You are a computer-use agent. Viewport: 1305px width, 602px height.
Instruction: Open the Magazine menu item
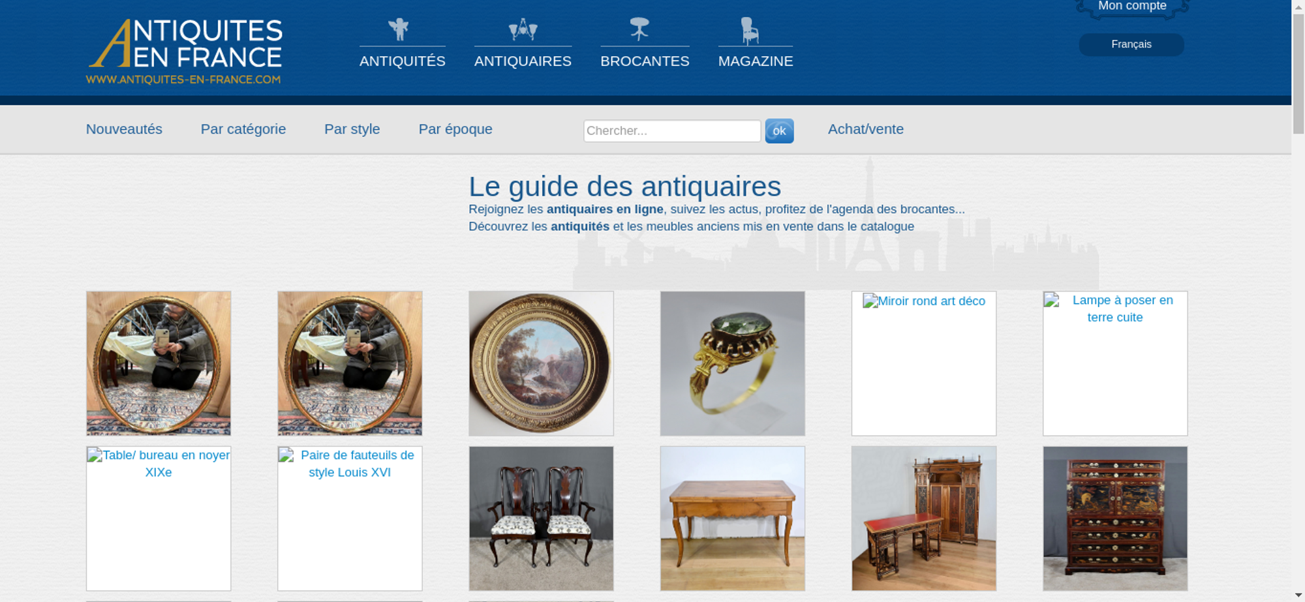[x=756, y=61]
